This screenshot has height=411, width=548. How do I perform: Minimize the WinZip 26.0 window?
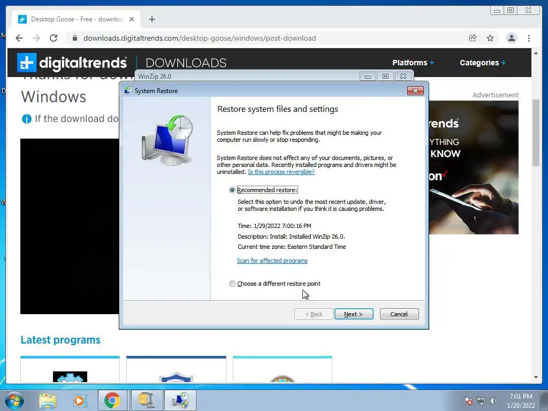(368, 77)
